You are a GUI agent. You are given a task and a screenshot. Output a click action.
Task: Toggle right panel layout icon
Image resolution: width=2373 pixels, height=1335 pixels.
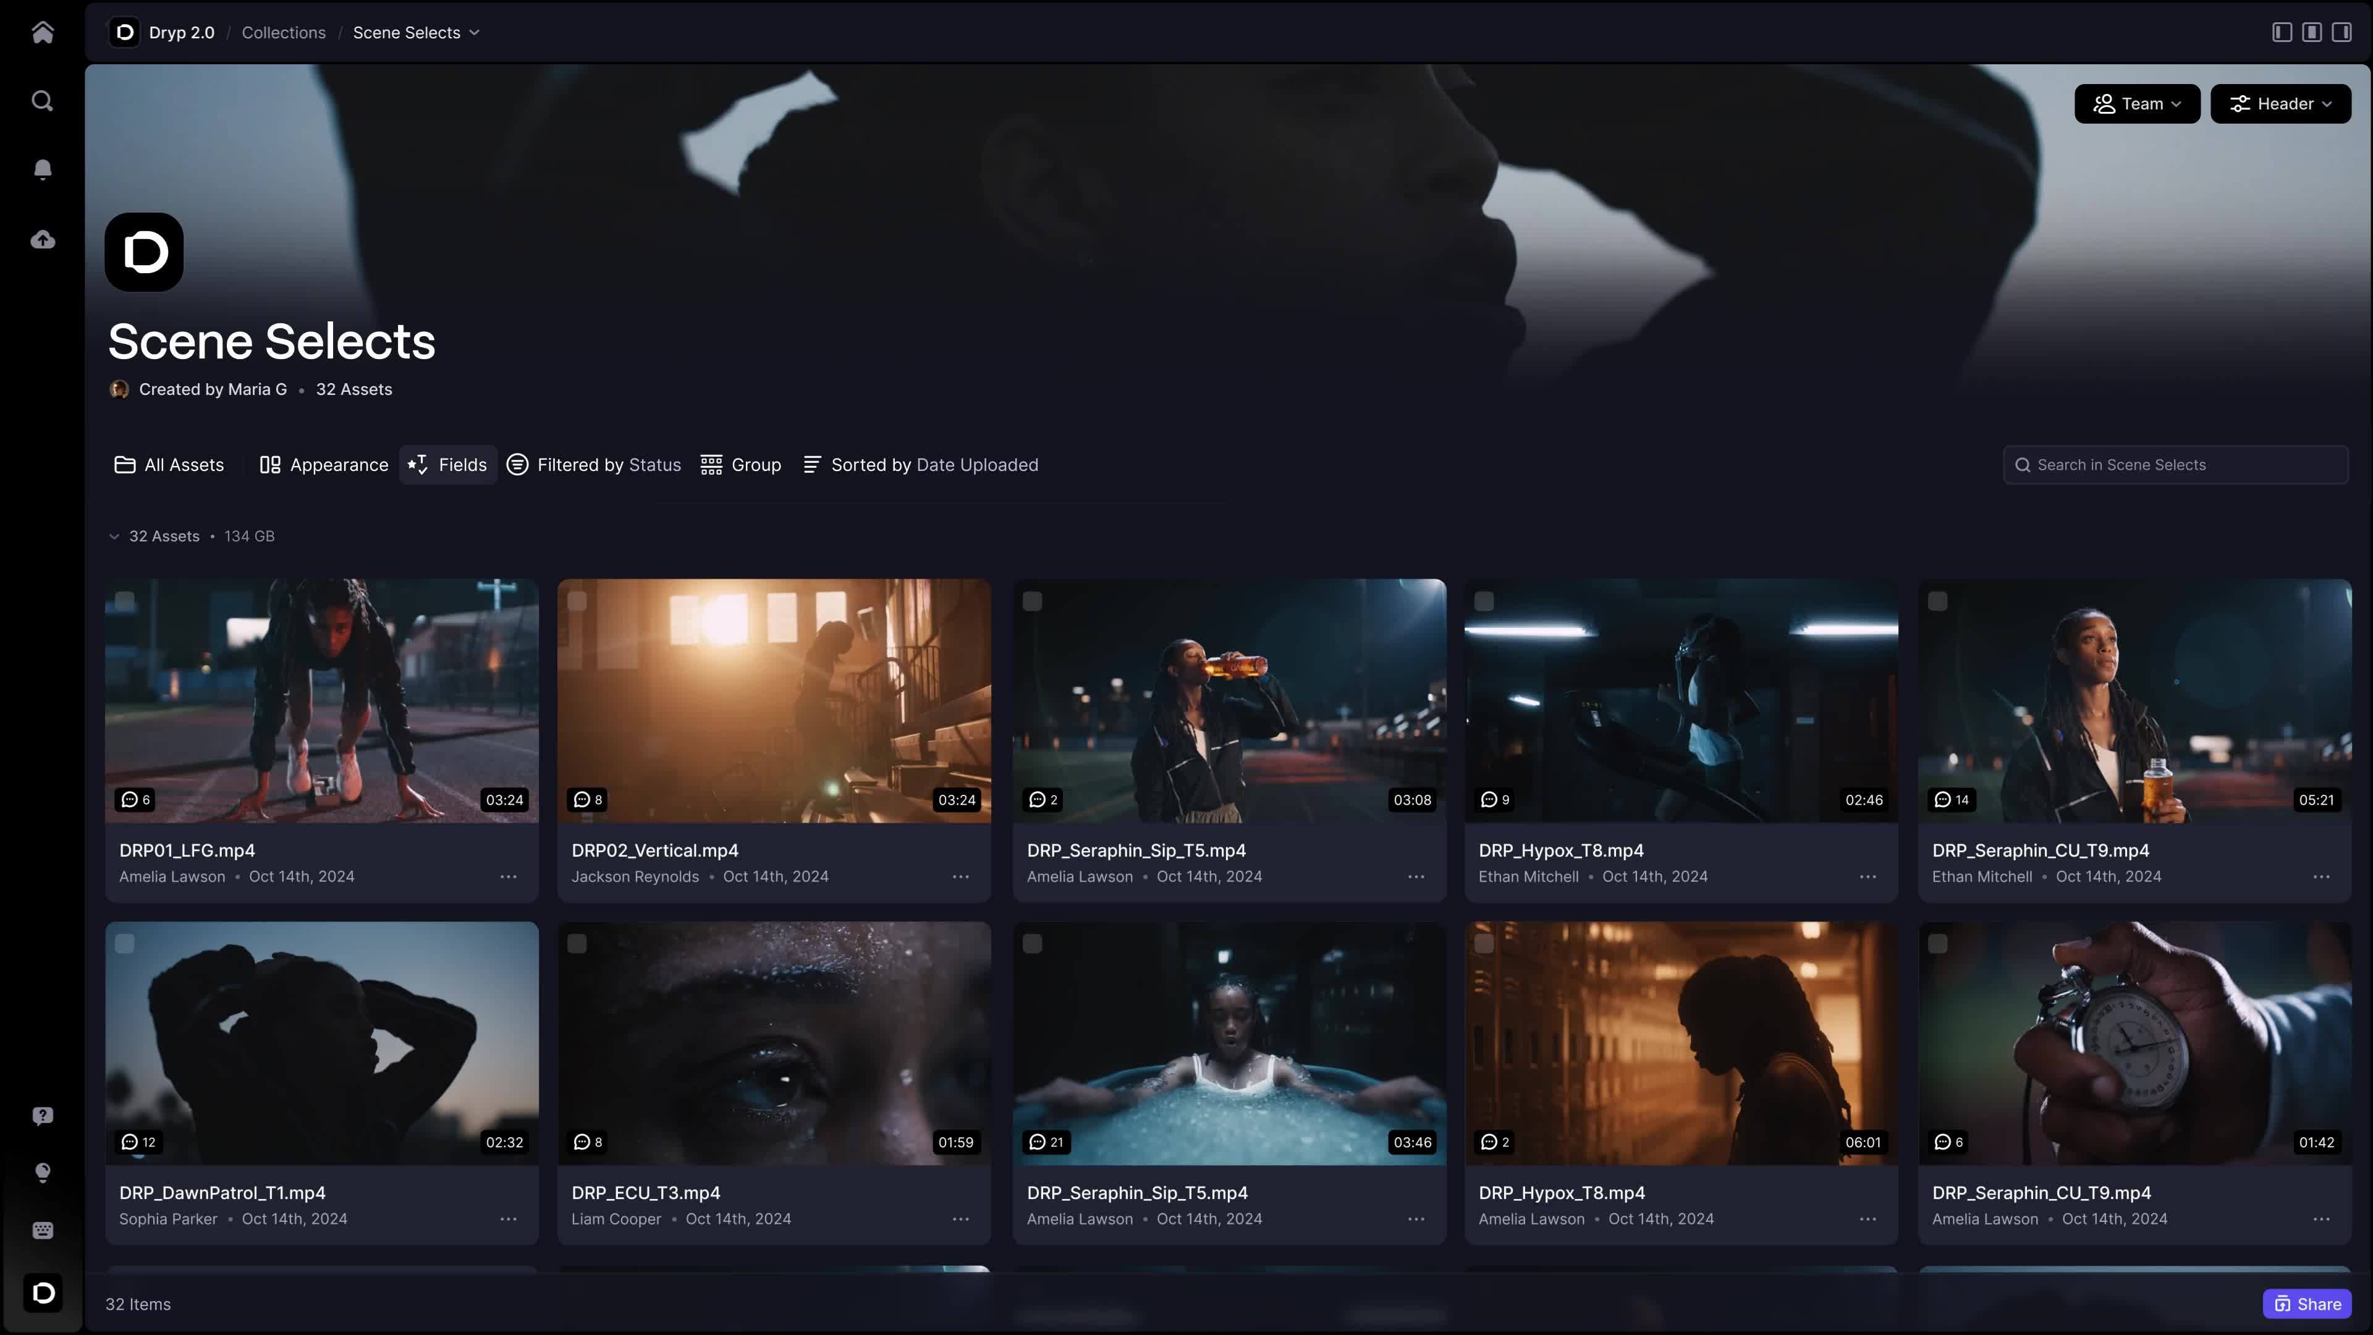click(2341, 32)
